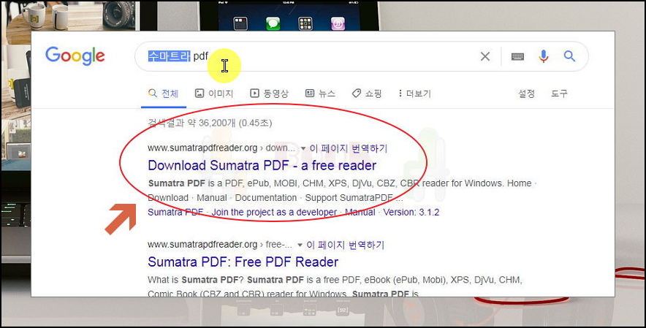Expand the 더보기 menu
Screen dimensions: 646x328
(414, 94)
